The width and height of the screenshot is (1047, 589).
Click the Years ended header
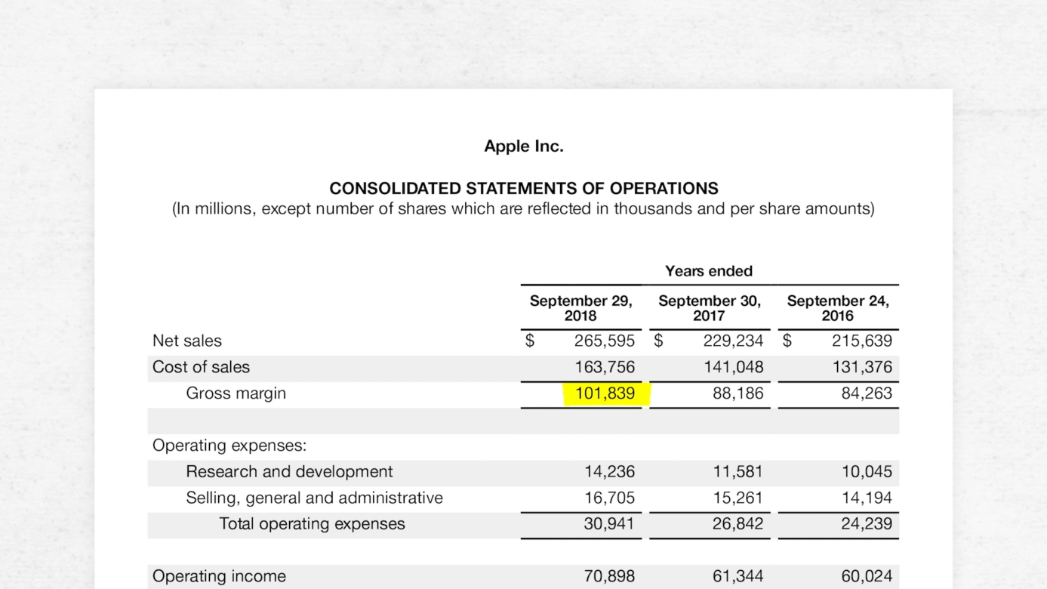(709, 271)
